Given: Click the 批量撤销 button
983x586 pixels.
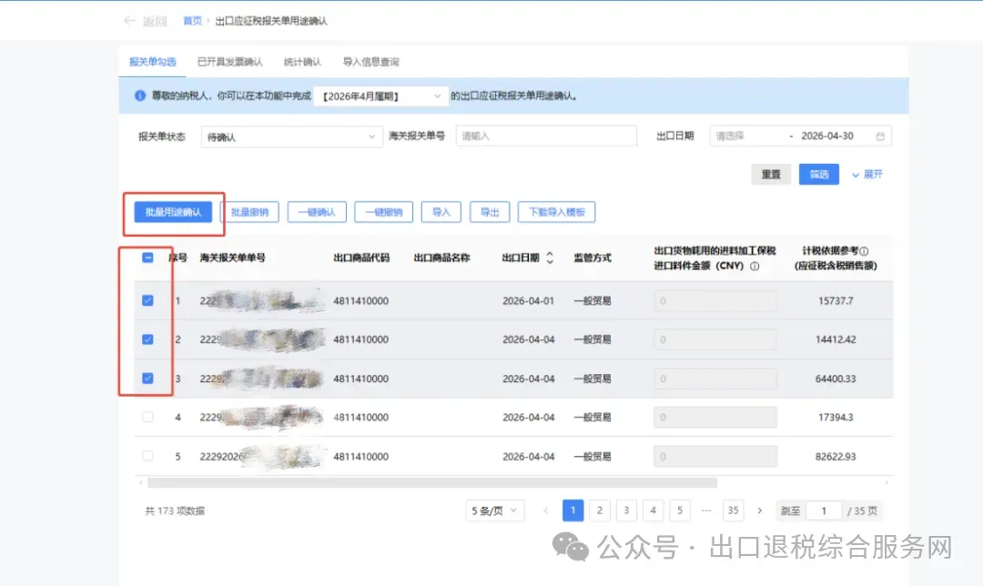Looking at the screenshot, I should pos(249,212).
